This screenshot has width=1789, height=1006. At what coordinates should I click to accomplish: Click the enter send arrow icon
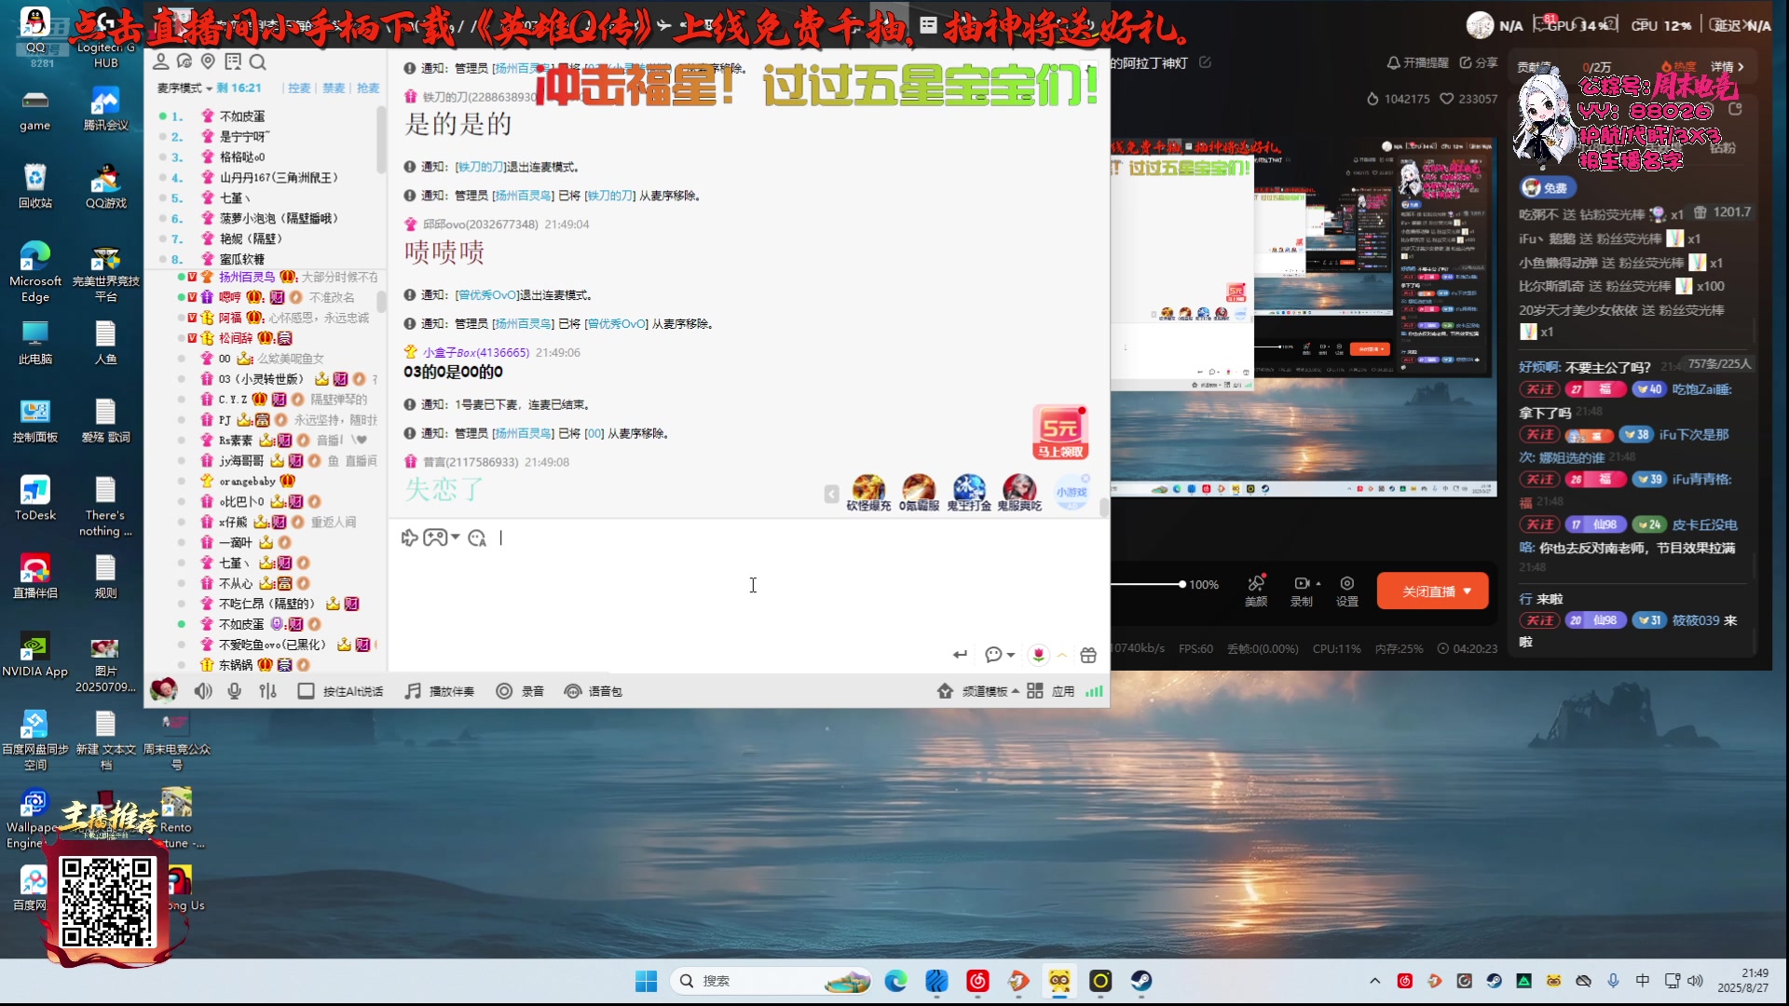tap(960, 655)
